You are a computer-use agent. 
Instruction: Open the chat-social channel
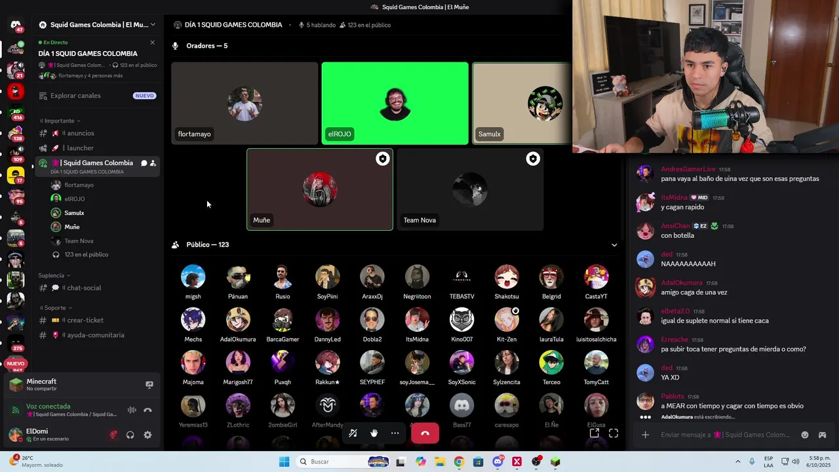[98, 288]
